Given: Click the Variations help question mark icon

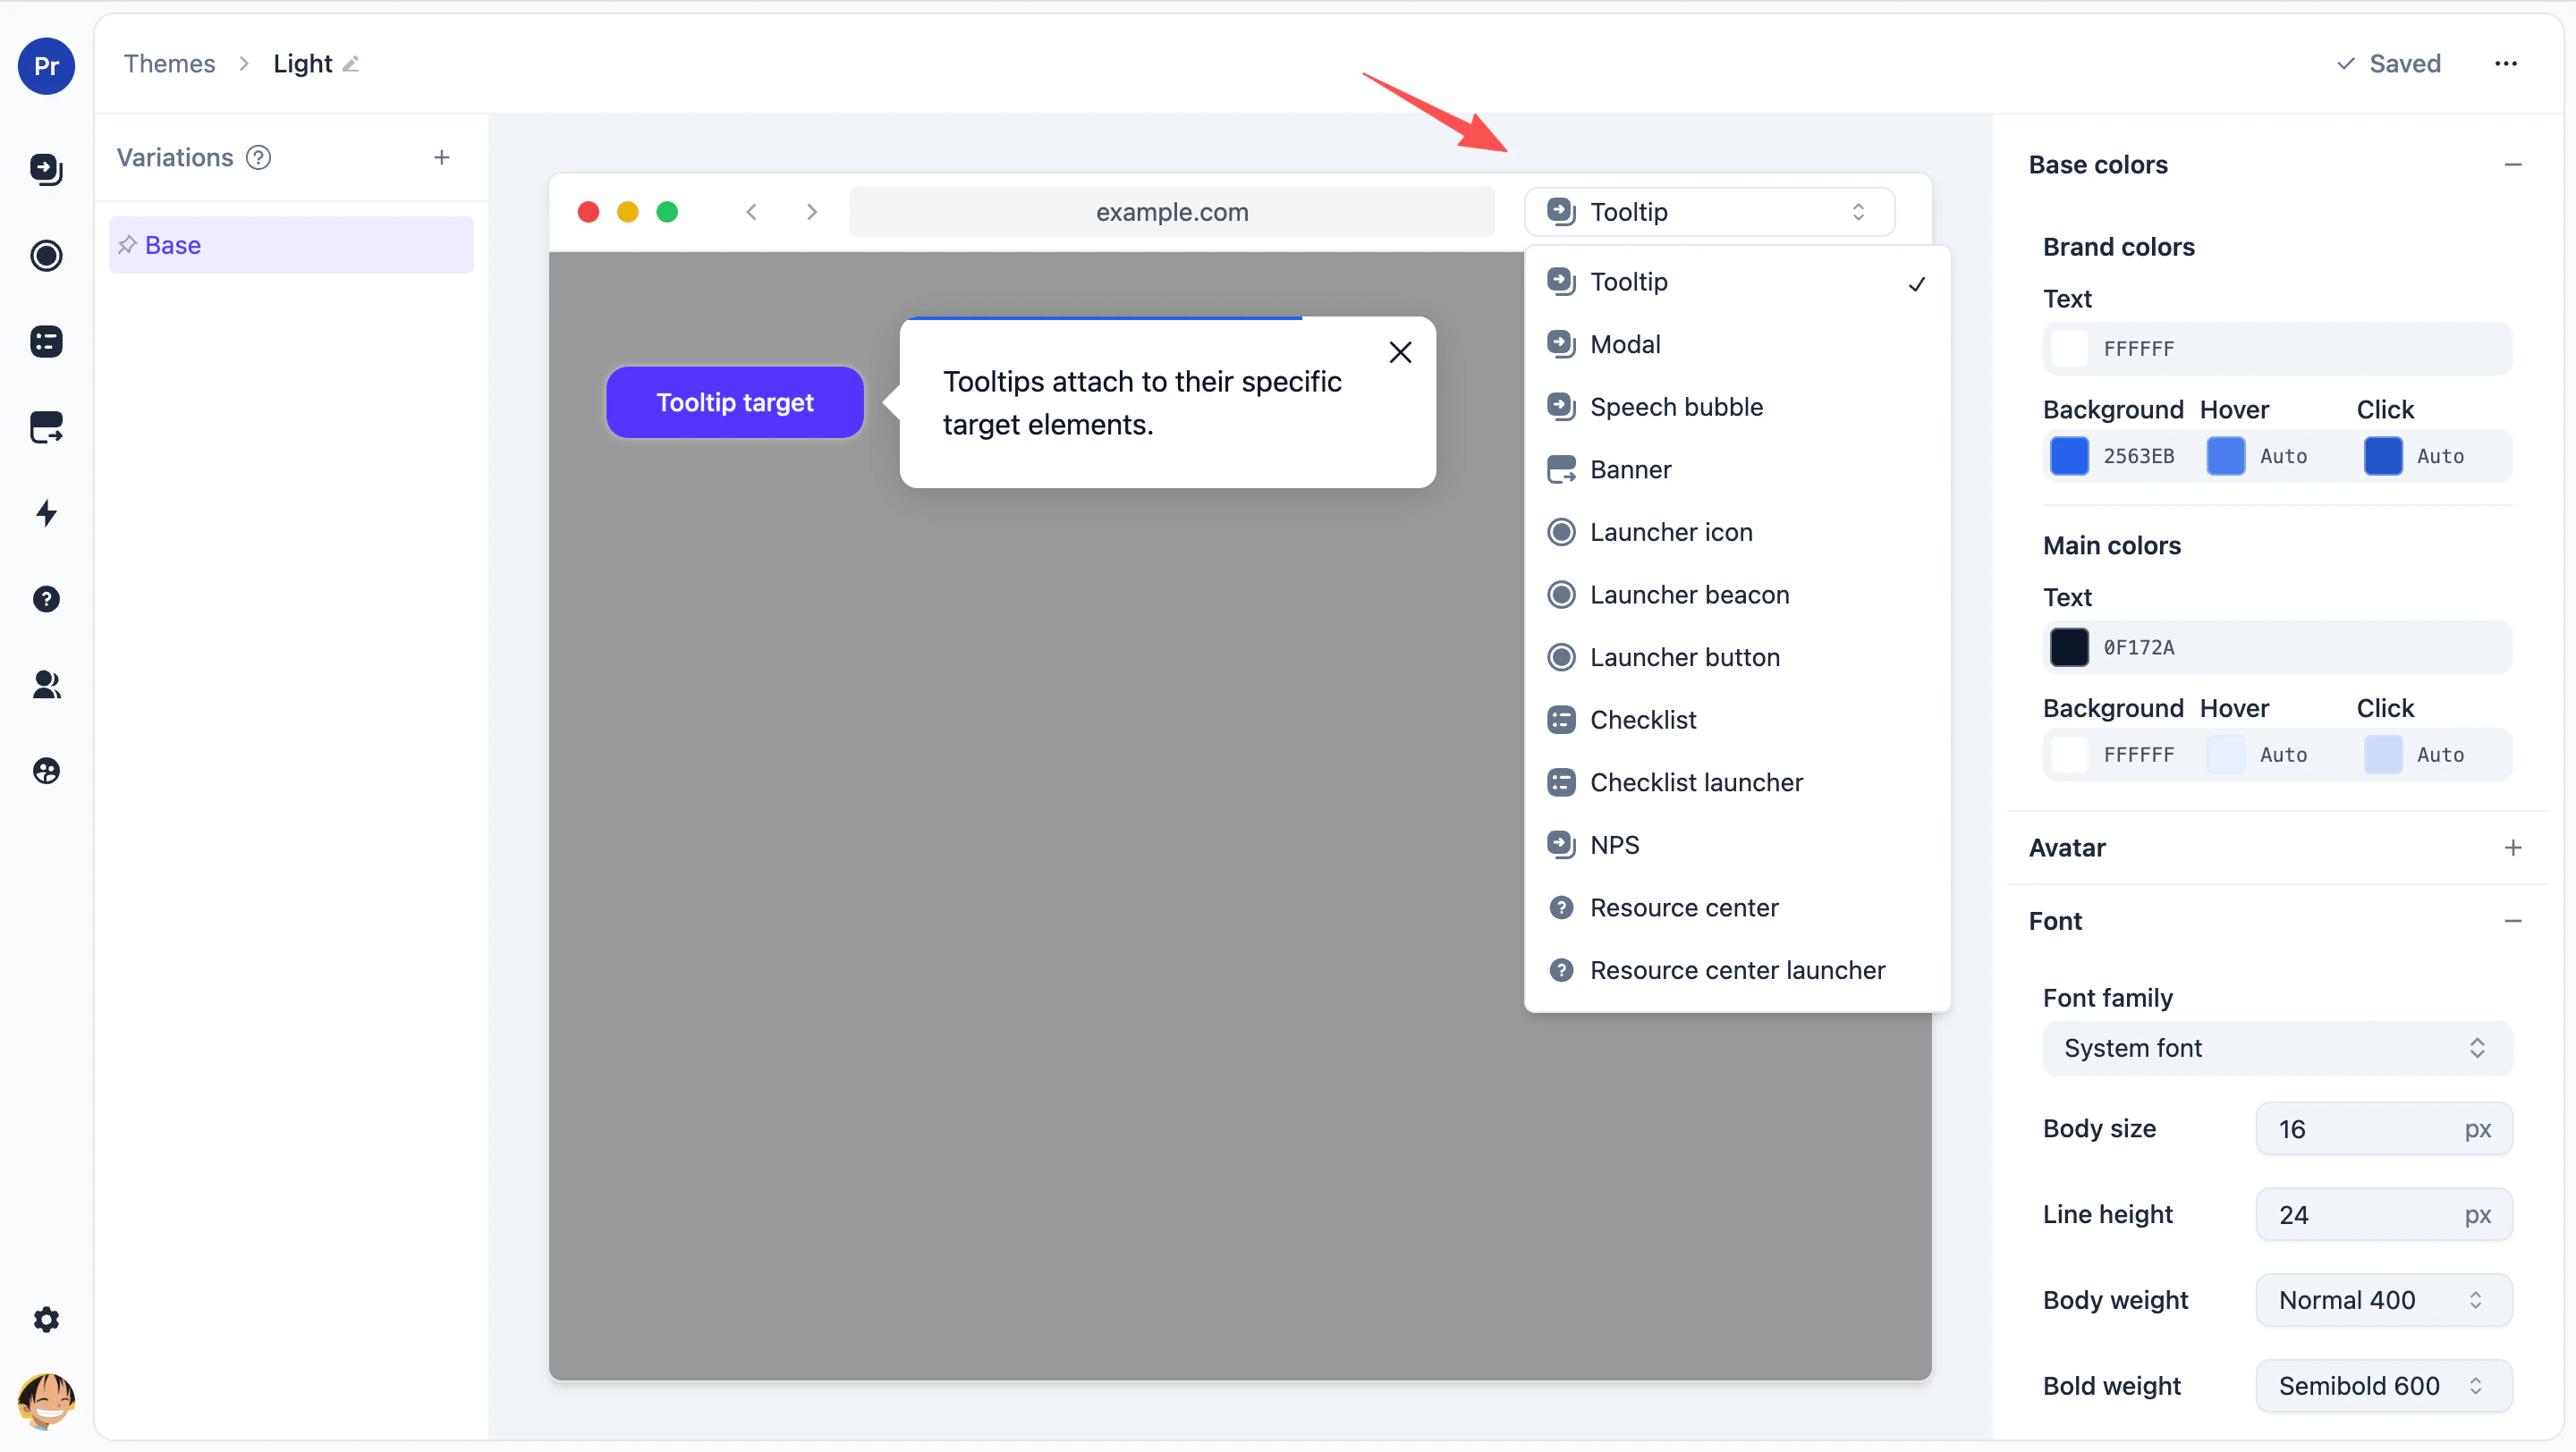Looking at the screenshot, I should (x=258, y=158).
